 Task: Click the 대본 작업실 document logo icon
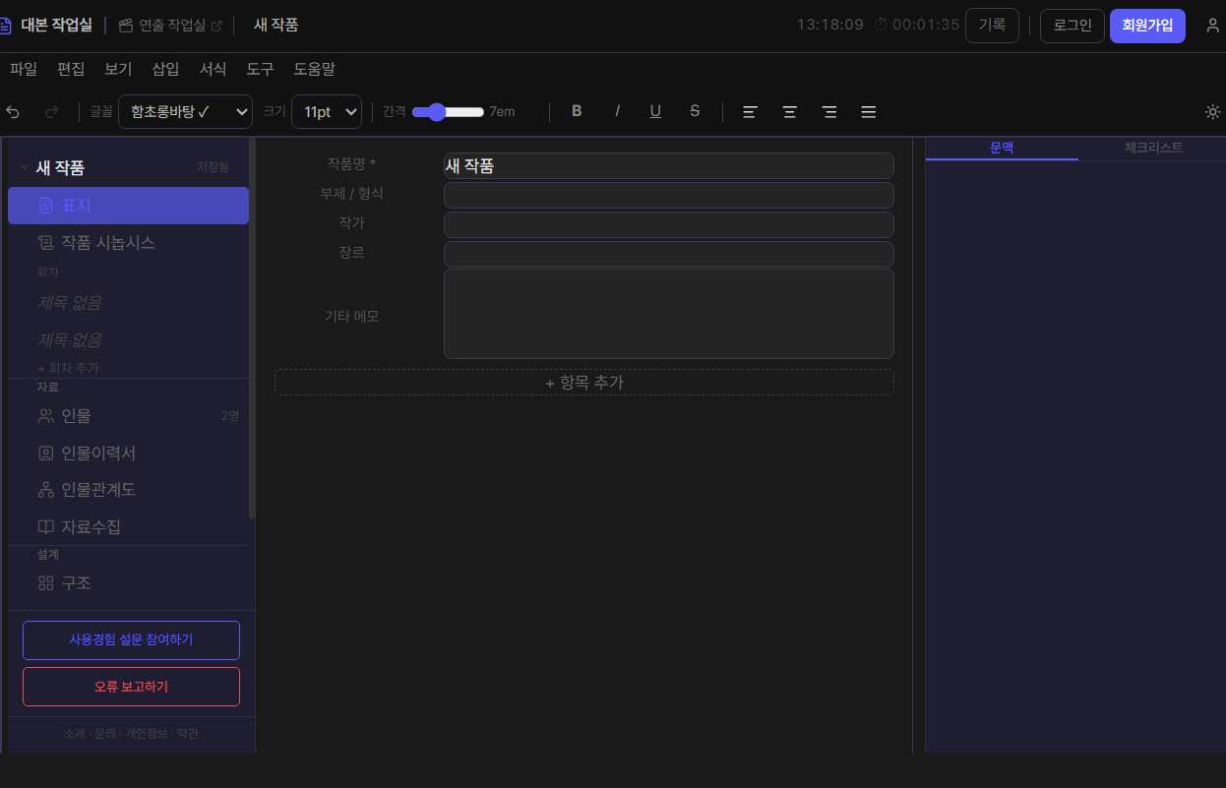tap(5, 26)
